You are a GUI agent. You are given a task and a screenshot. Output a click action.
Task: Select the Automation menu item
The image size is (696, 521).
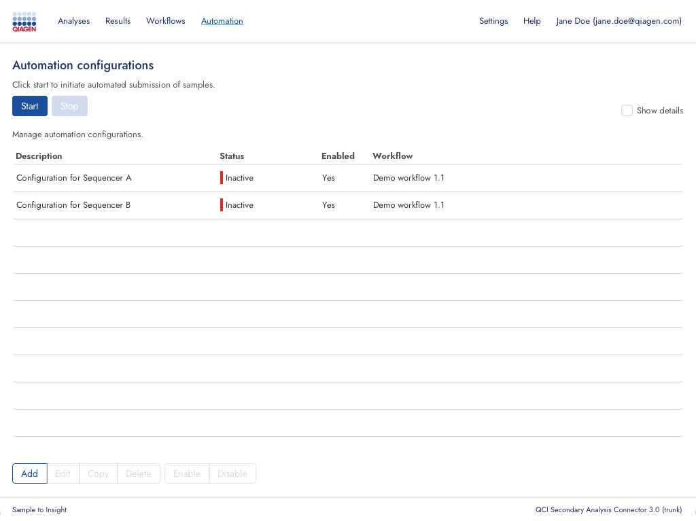pos(222,21)
